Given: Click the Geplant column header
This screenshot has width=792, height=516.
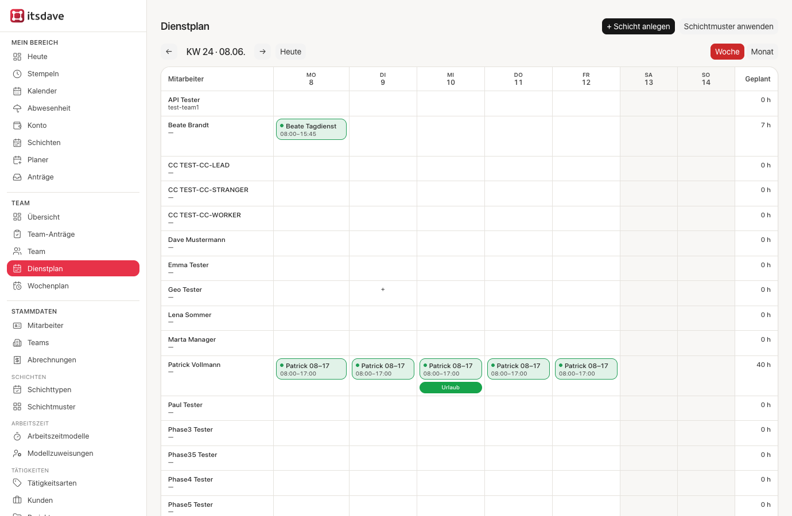Looking at the screenshot, I should tap(758, 79).
